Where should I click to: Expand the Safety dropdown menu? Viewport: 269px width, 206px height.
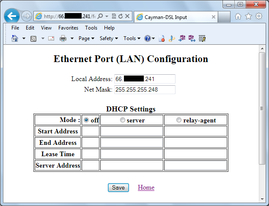click(109, 38)
